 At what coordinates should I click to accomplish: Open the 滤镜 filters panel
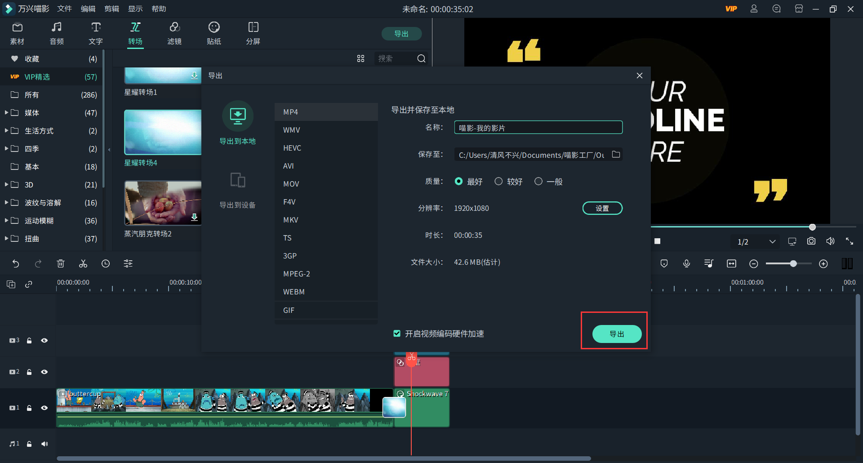tap(175, 33)
